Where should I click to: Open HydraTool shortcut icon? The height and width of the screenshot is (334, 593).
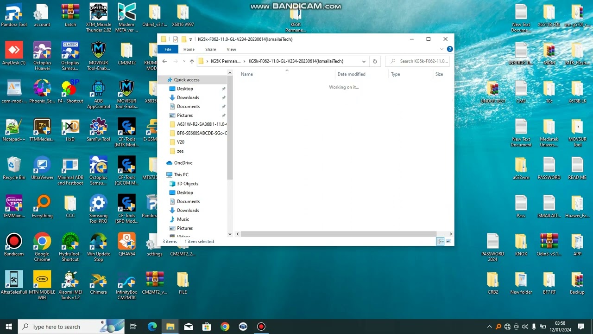pos(70,247)
